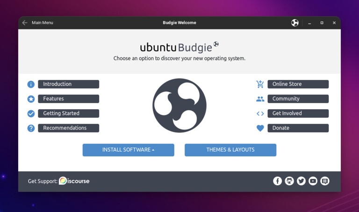359x212 pixels.
Task: Click the 'Choose an option to discover' subtitle text
Action: (179, 58)
